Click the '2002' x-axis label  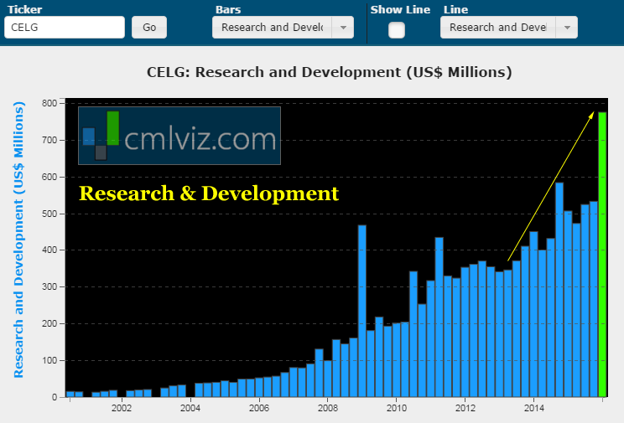122,408
